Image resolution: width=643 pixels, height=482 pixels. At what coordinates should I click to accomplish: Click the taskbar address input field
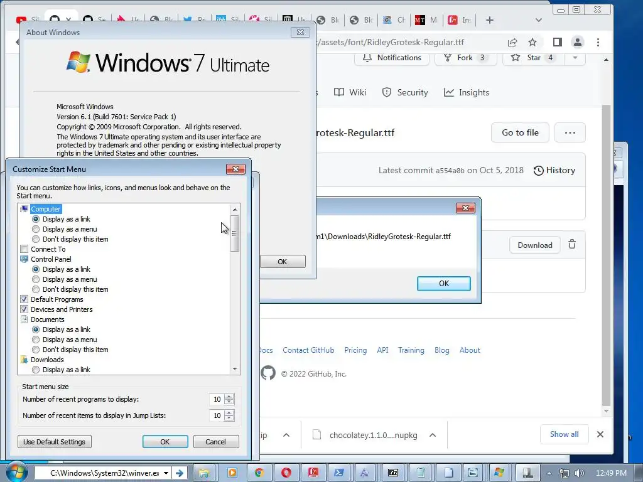[99, 473]
